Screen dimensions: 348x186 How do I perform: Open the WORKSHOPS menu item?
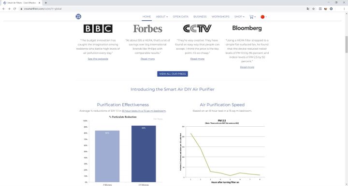[x=220, y=17]
